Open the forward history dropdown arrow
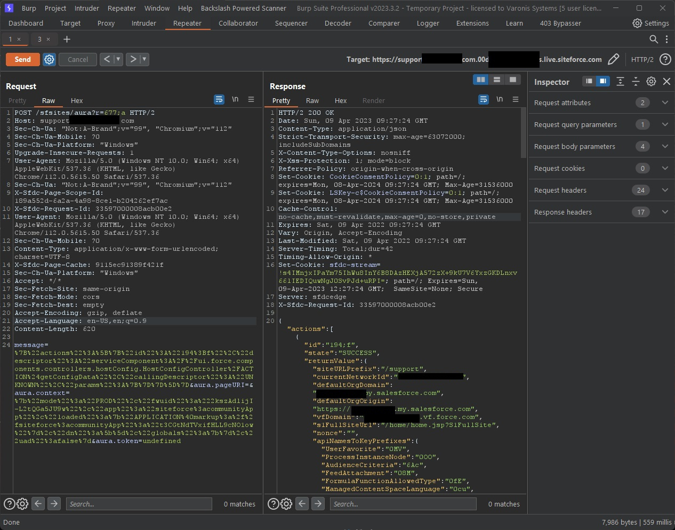The width and height of the screenshot is (675, 530). (x=144, y=59)
